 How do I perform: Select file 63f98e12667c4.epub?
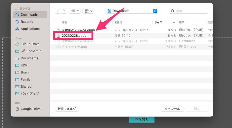click(78, 30)
